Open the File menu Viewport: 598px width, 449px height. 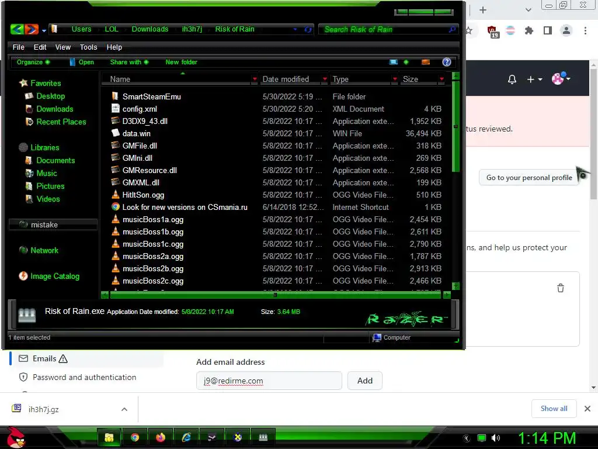coord(18,47)
